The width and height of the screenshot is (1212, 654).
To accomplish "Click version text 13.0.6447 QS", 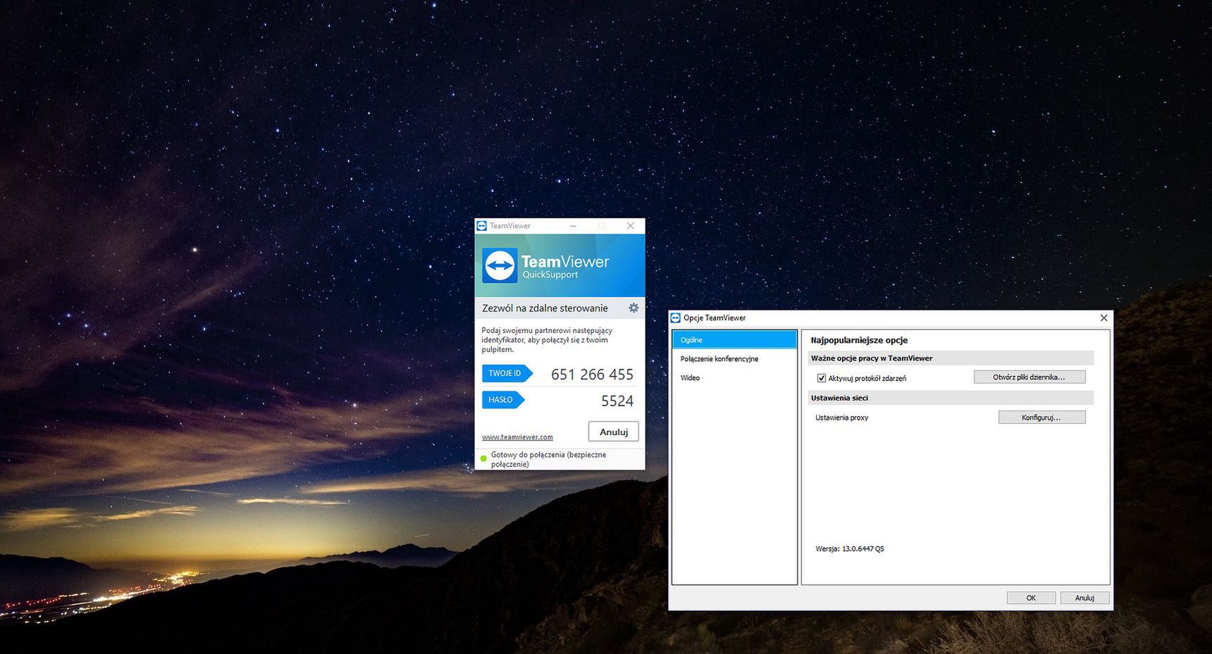I will pyautogui.click(x=849, y=549).
